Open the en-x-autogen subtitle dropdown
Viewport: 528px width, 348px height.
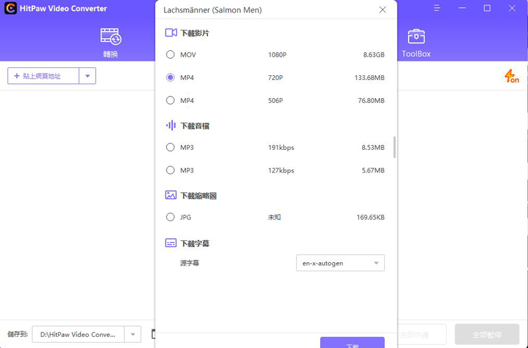click(x=340, y=263)
